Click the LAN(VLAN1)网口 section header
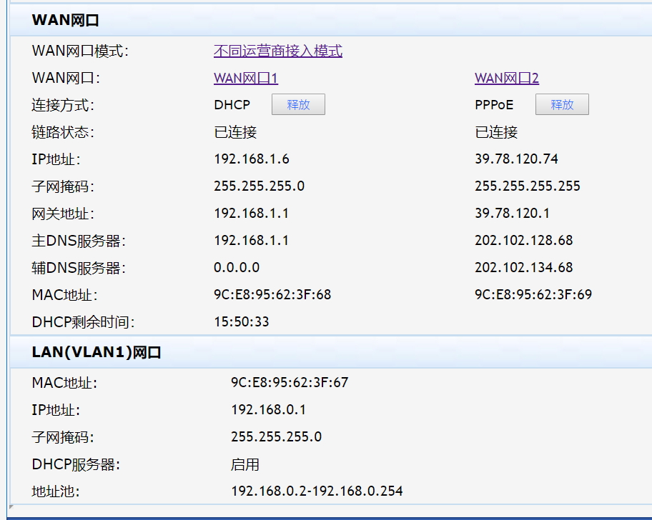The height and width of the screenshot is (520, 652). point(97,353)
